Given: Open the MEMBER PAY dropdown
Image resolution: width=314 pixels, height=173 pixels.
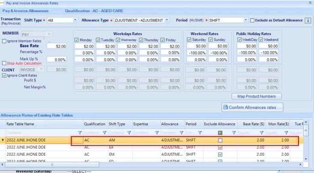Looking at the screenshot, I should (x=49, y=34).
